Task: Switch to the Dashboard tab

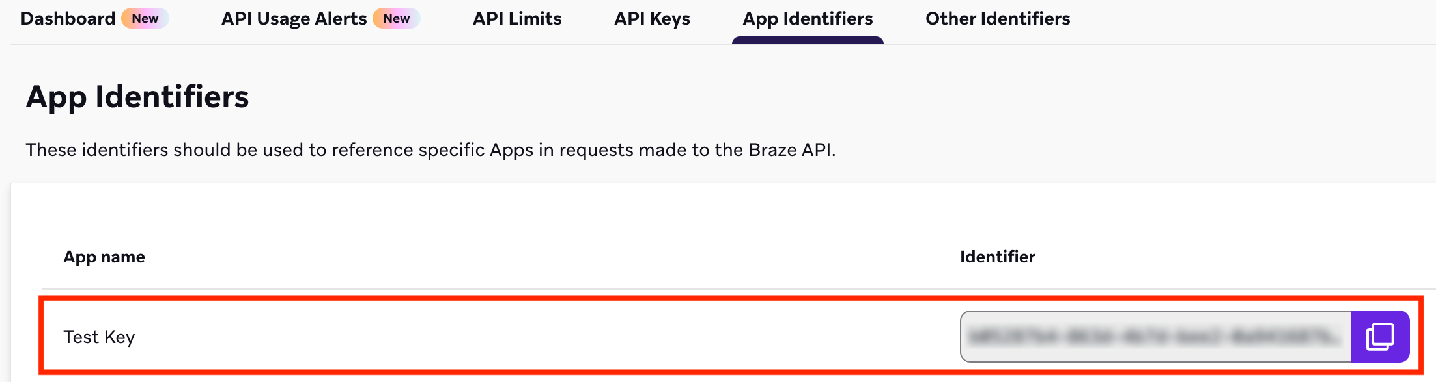Action: (x=67, y=18)
